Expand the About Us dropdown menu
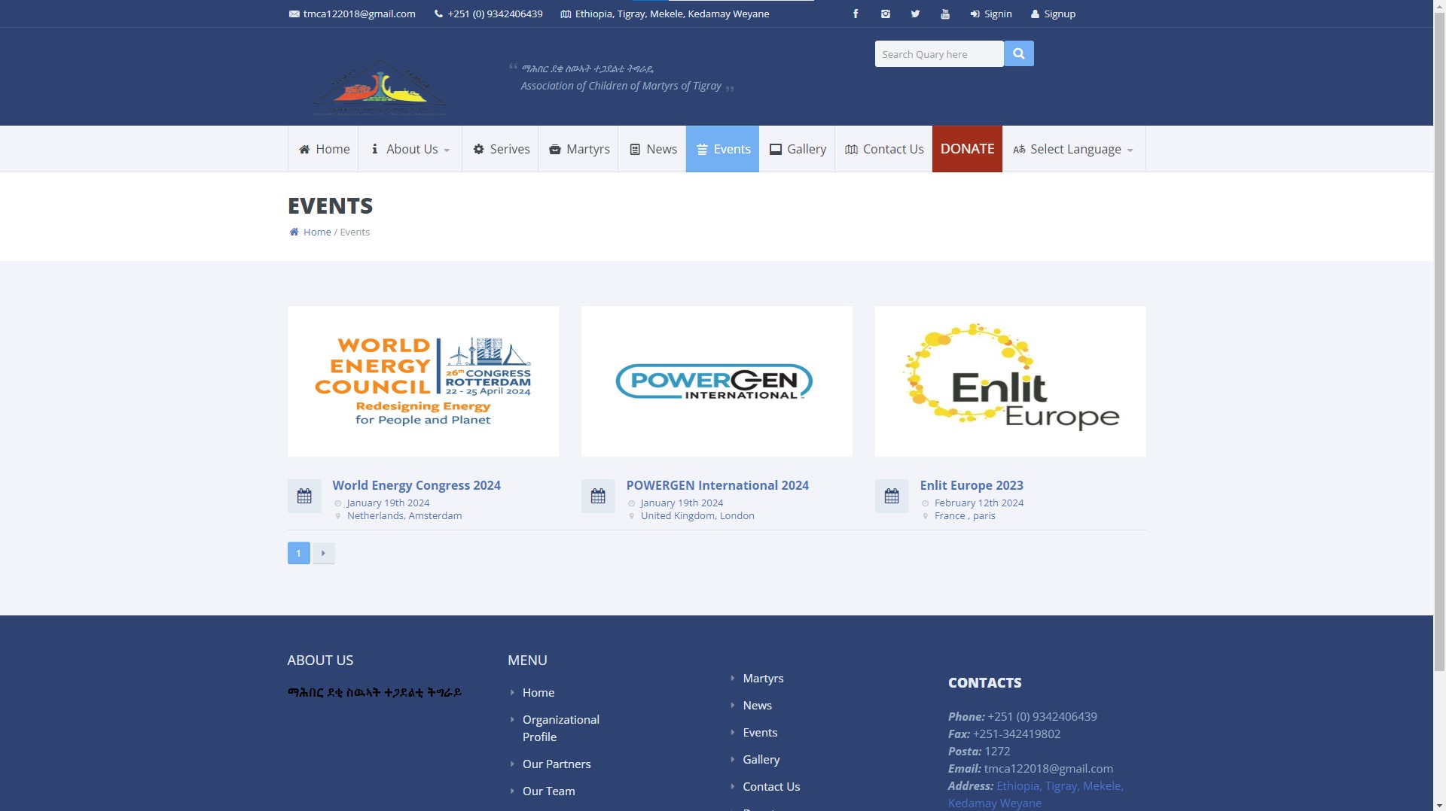Viewport: 1446px width, 811px height. (410, 149)
